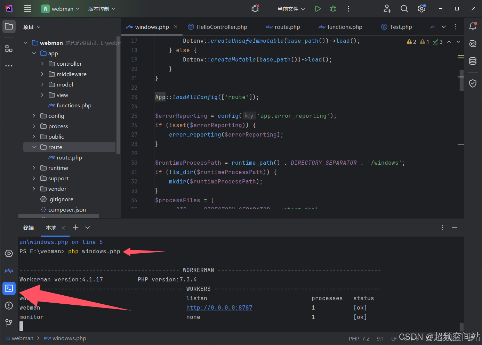Open Search Everywhere magnifier
The height and width of the screenshot is (345, 482).
tap(404, 9)
